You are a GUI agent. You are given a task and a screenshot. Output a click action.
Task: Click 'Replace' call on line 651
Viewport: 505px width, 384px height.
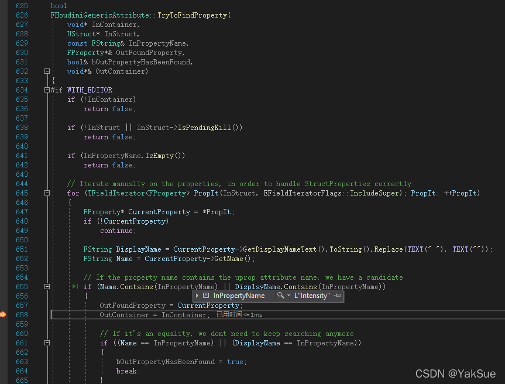pyautogui.click(x=389, y=249)
